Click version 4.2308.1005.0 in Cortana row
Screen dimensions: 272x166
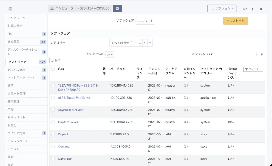120,147
